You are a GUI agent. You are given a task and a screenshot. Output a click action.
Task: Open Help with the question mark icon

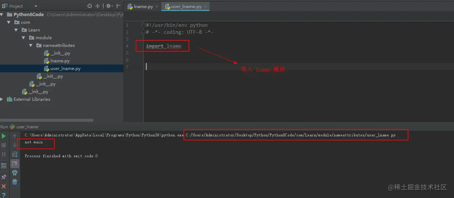pos(4,195)
